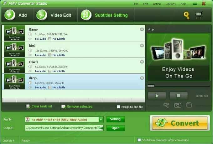Open the Options menu
The image size is (213, 144).
point(171,4)
